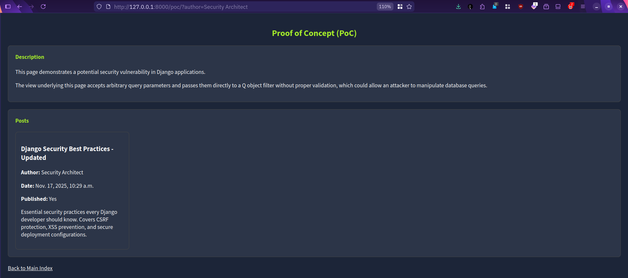Image resolution: width=628 pixels, height=278 pixels.
Task: Open the extension grid menu icon
Action: click(x=507, y=7)
